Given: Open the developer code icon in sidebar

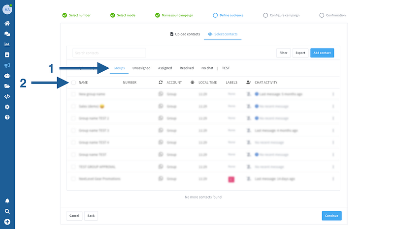Looking at the screenshot, I should pyautogui.click(x=7, y=96).
